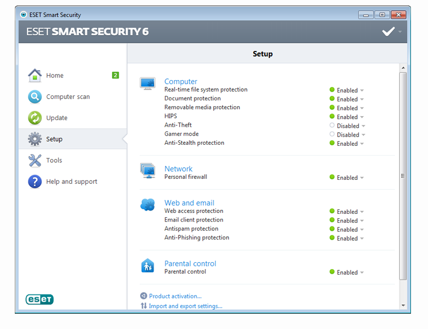
Task: Click the Setup gear icon
Action: click(x=35, y=139)
